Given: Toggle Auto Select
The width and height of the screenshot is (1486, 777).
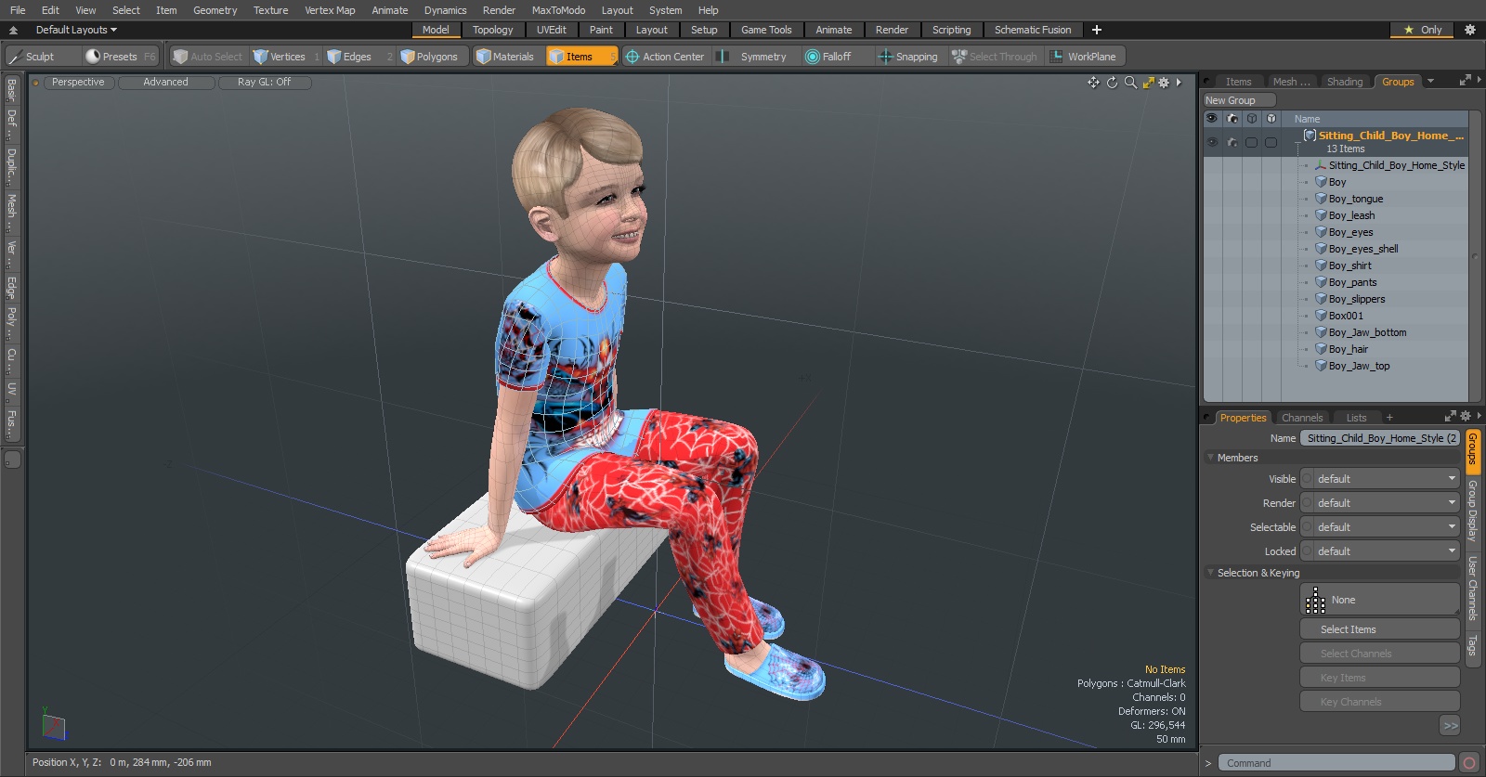Looking at the screenshot, I should (208, 57).
